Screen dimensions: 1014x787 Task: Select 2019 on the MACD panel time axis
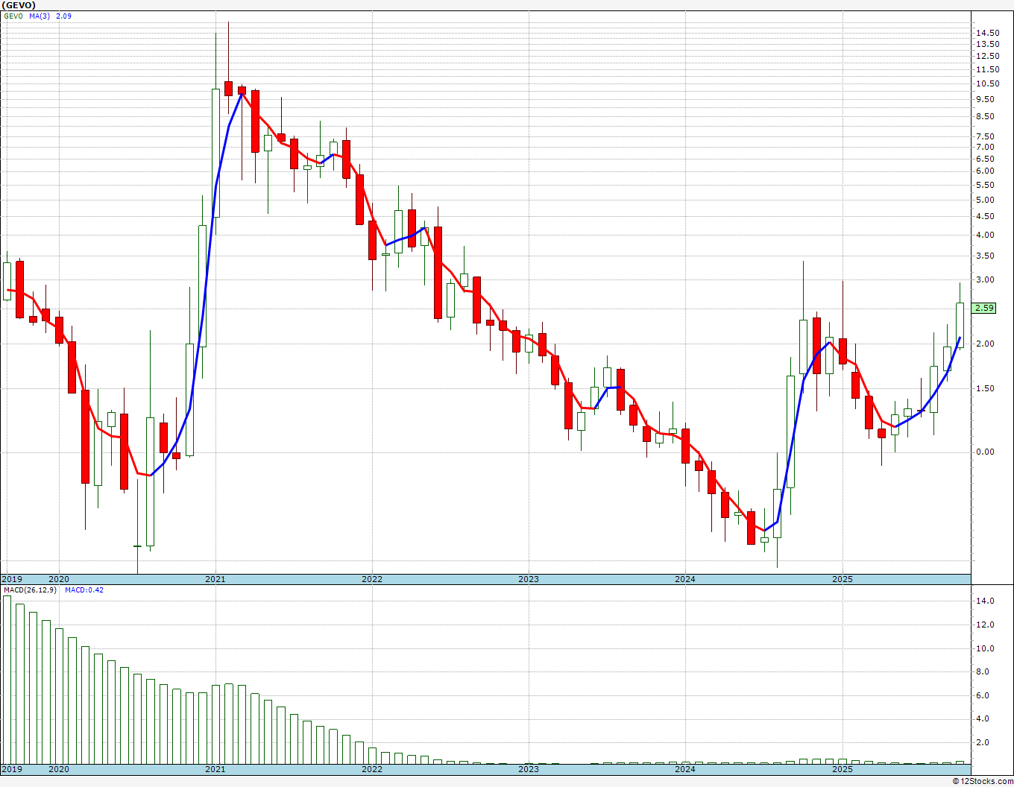(12, 769)
